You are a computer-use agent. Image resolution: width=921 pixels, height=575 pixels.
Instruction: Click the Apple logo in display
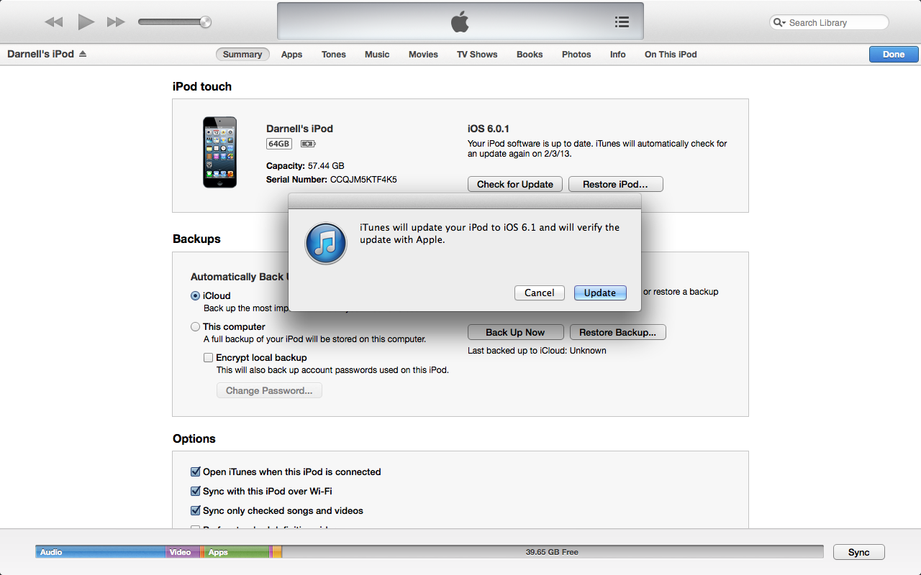click(460, 22)
